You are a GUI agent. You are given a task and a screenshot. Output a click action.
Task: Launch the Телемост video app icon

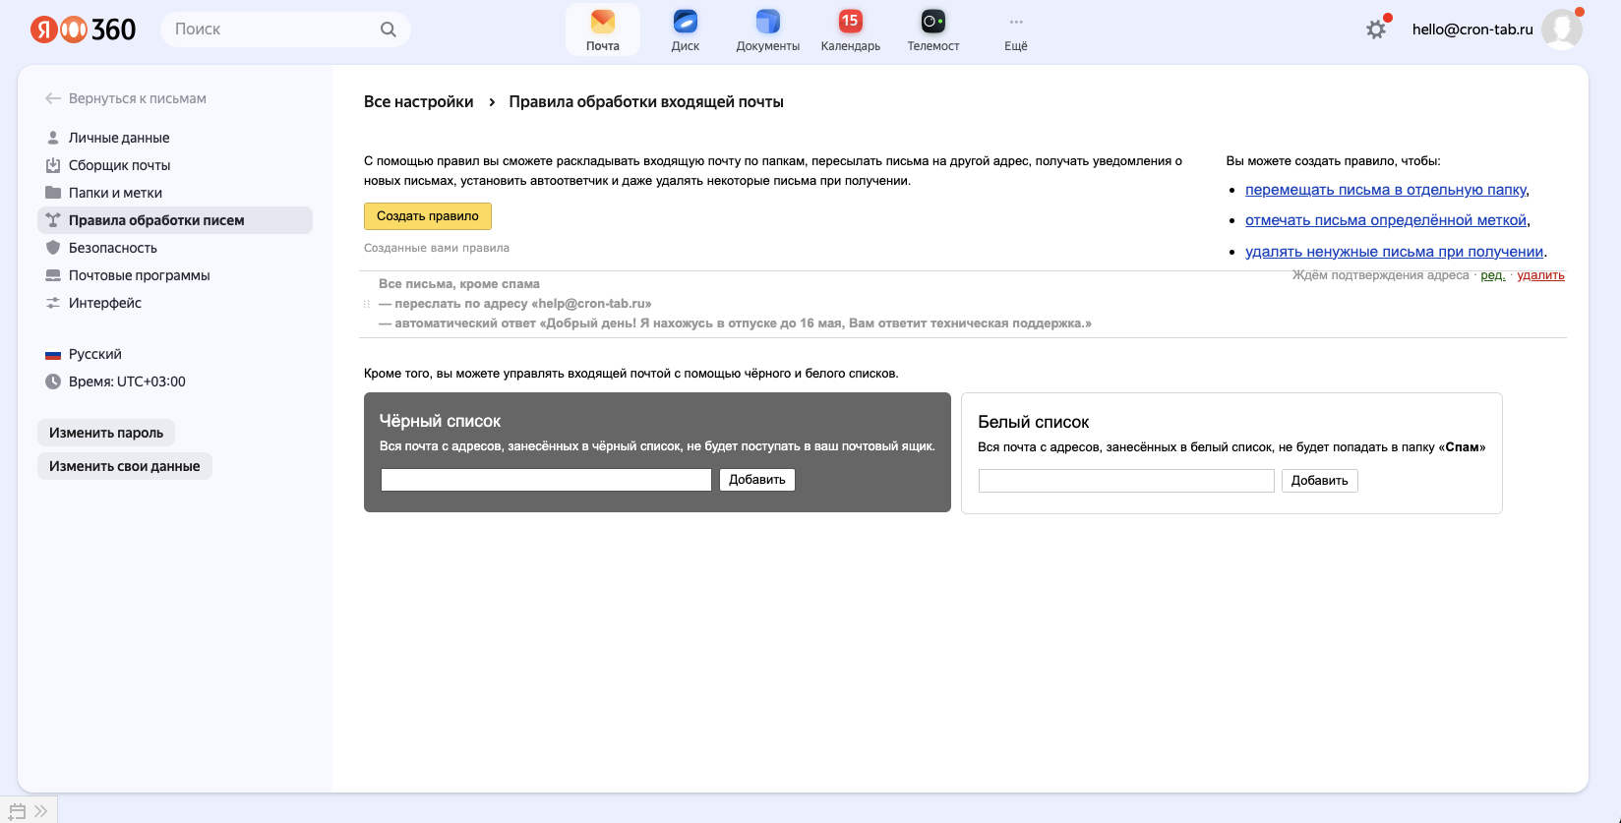tap(933, 29)
